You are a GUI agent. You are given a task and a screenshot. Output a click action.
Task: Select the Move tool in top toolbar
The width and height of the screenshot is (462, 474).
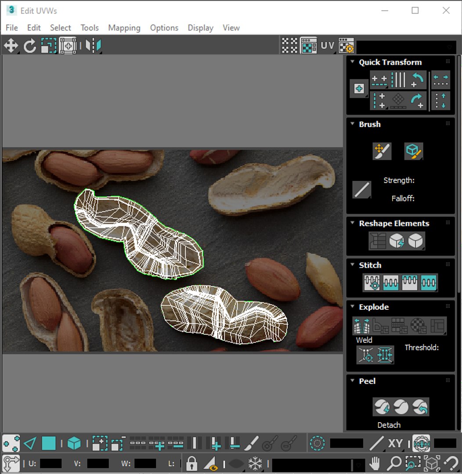click(11, 46)
